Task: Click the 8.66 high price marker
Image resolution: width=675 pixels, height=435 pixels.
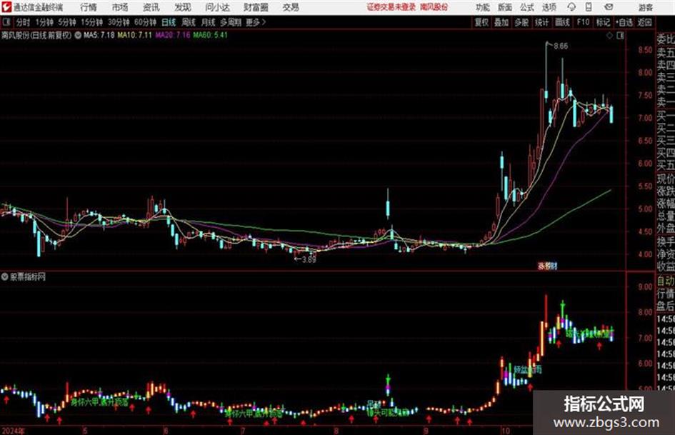Action: coord(561,46)
